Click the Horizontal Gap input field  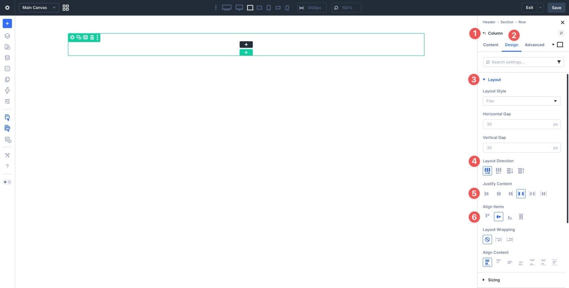tap(522, 124)
